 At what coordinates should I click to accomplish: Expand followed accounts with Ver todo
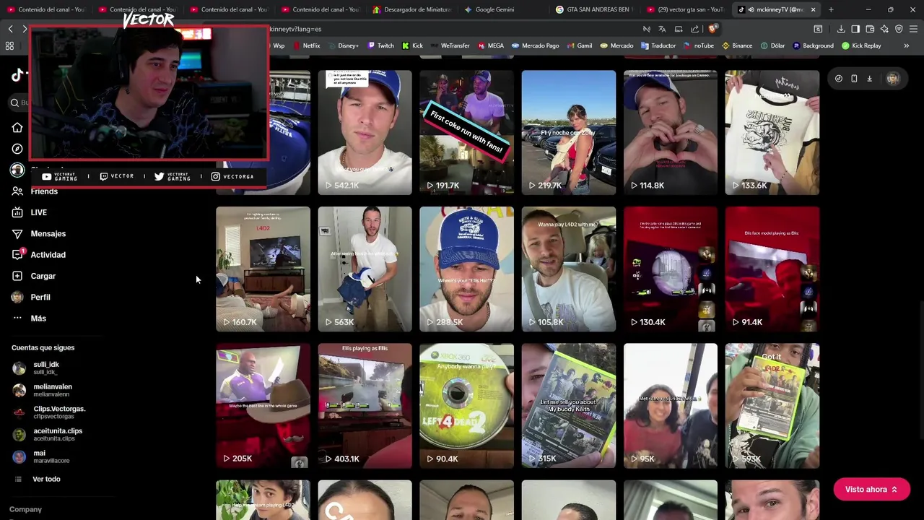[46, 479]
